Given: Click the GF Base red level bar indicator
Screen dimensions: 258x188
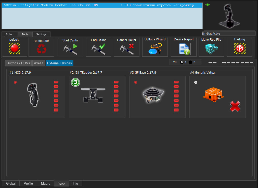Looking at the screenshot, I should 176,97.
